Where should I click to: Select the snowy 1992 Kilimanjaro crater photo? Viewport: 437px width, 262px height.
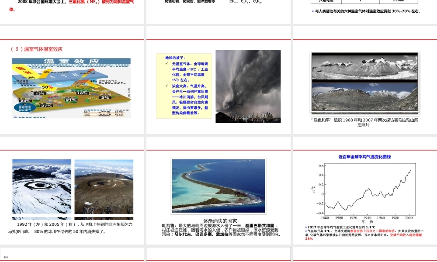[42, 186]
